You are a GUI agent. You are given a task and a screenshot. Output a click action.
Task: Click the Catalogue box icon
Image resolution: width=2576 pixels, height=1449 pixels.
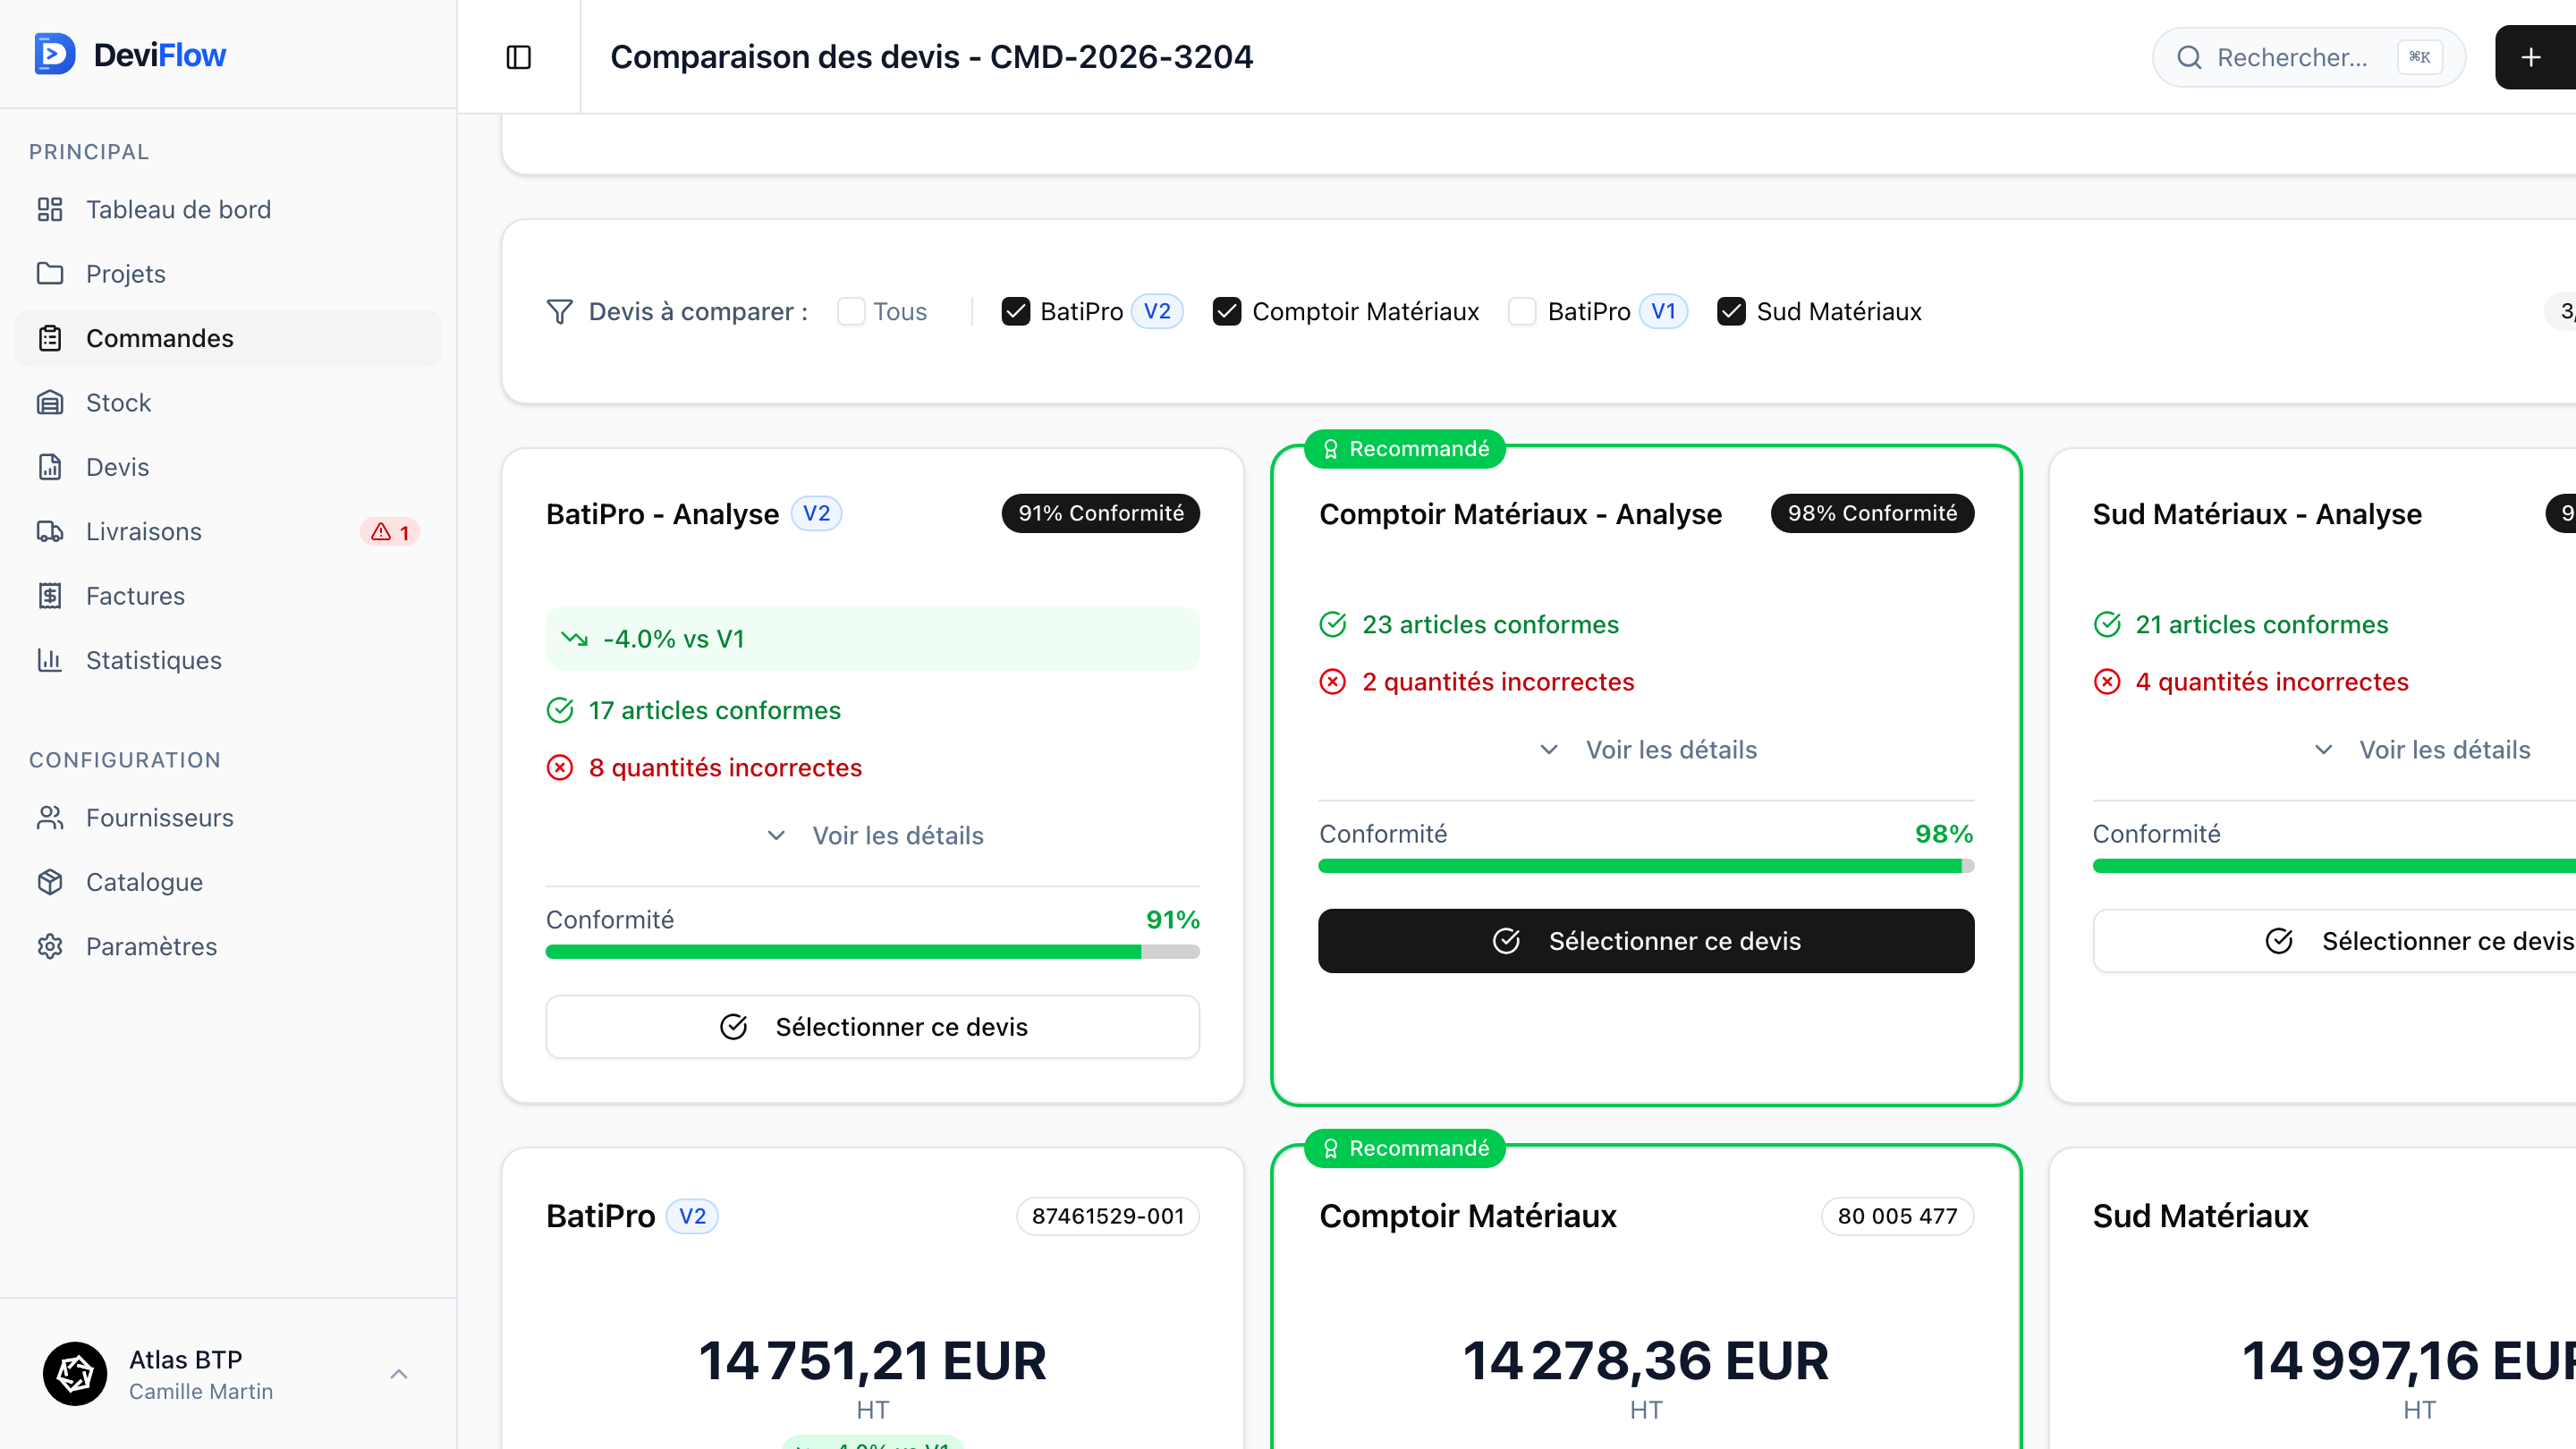50,882
